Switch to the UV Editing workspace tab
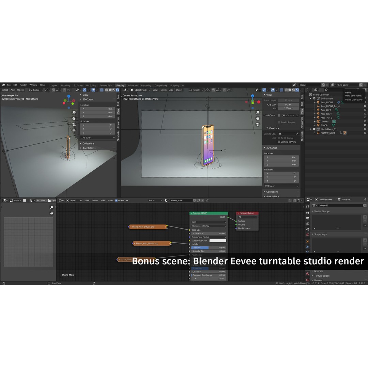 [91, 86]
